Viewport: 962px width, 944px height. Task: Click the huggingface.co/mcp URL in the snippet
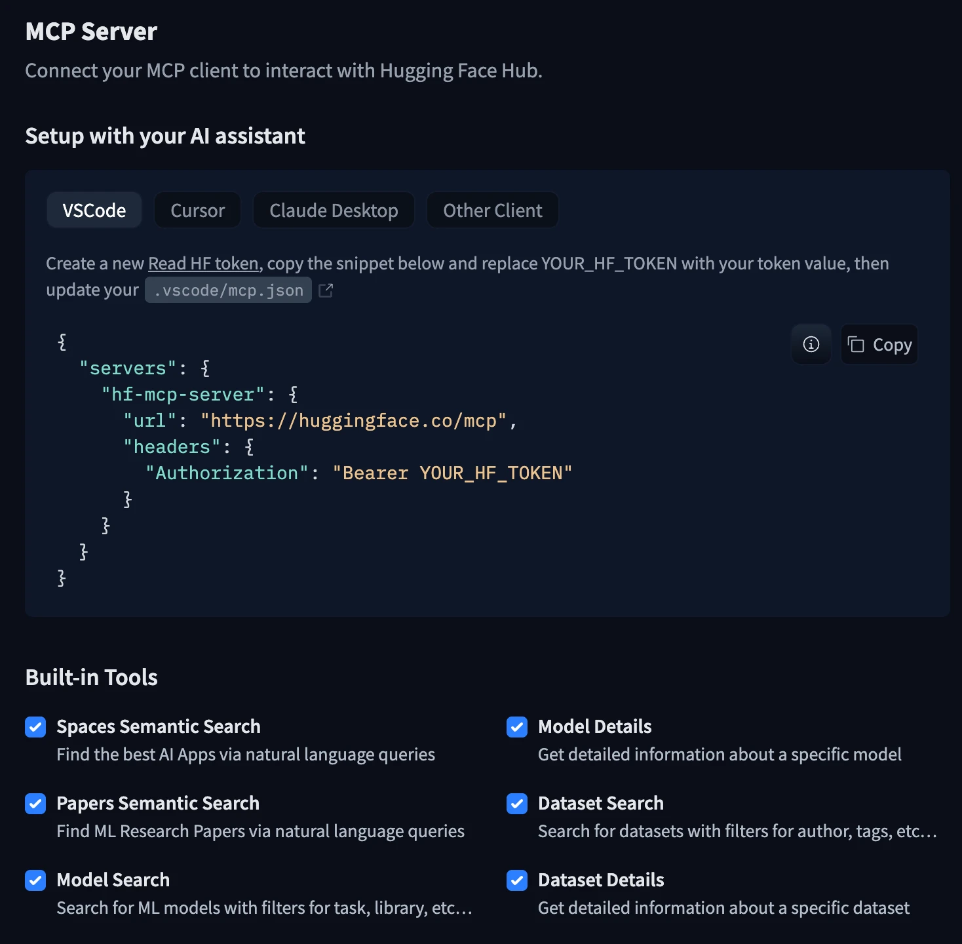click(x=354, y=421)
